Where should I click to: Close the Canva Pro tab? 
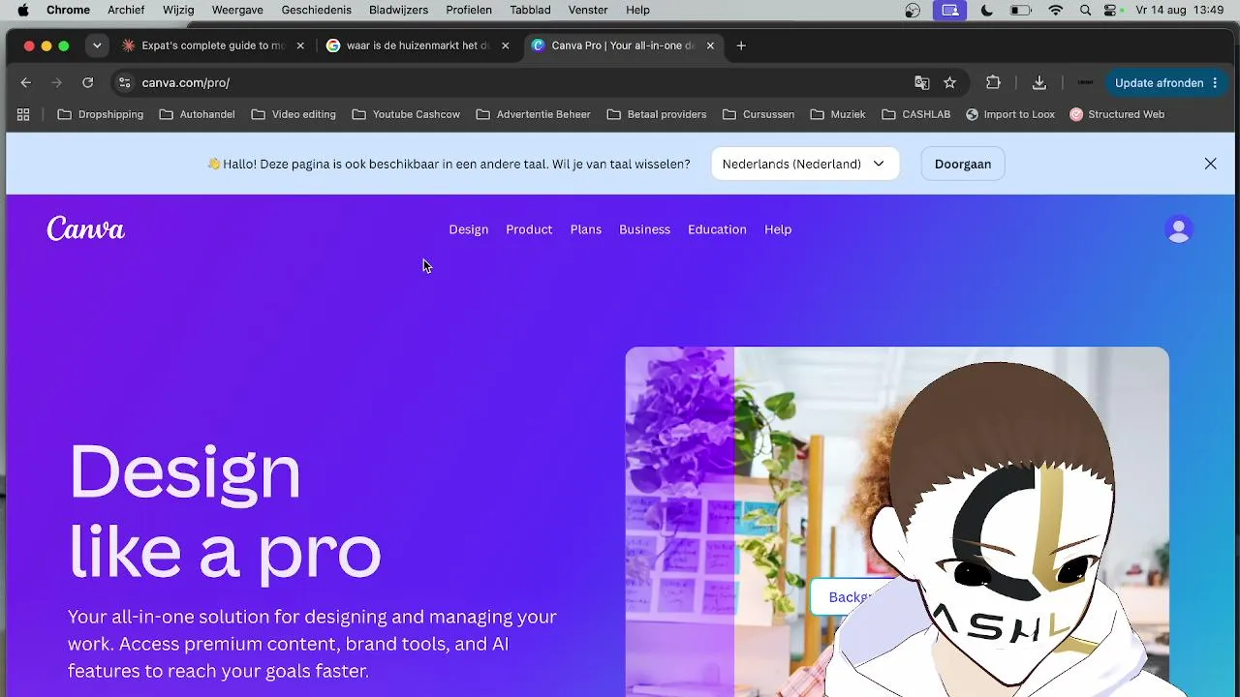click(x=710, y=45)
